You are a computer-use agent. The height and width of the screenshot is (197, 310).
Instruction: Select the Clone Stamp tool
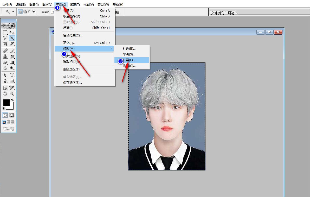pos(5,56)
